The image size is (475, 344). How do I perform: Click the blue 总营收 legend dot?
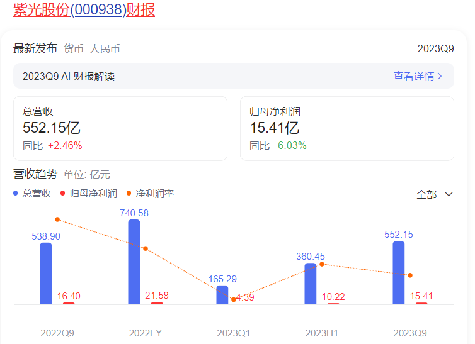pyautogui.click(x=16, y=193)
